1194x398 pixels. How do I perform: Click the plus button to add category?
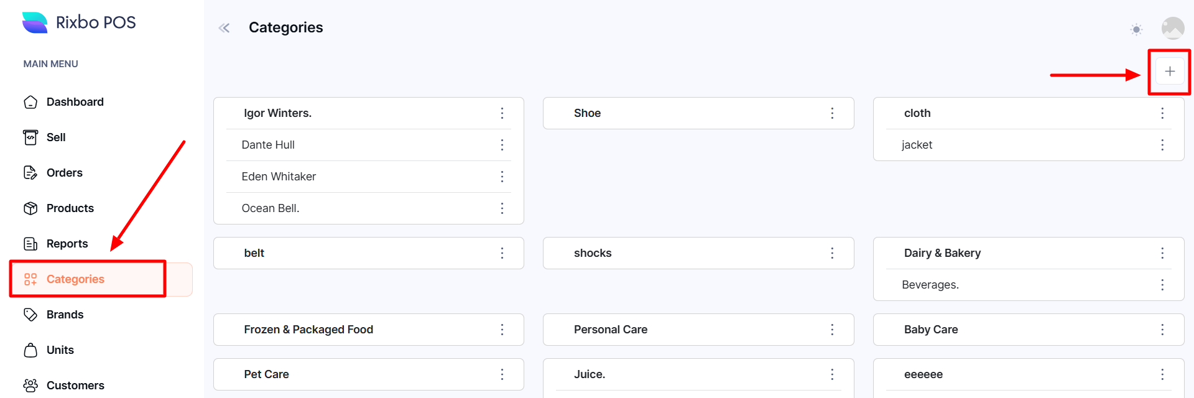(1169, 72)
